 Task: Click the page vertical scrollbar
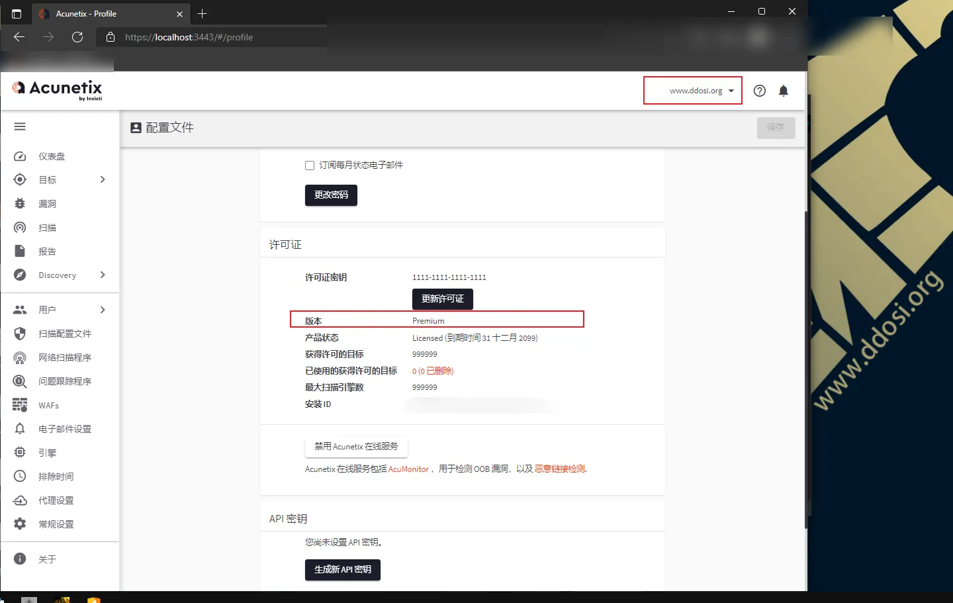[805, 369]
